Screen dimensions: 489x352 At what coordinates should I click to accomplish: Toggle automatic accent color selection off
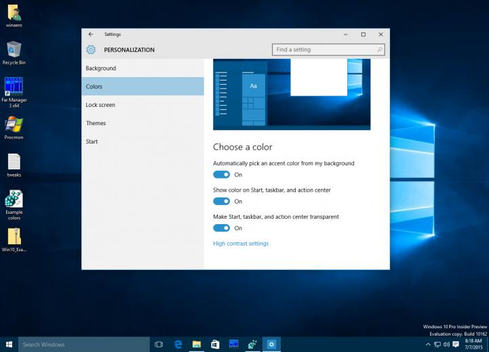(x=221, y=175)
